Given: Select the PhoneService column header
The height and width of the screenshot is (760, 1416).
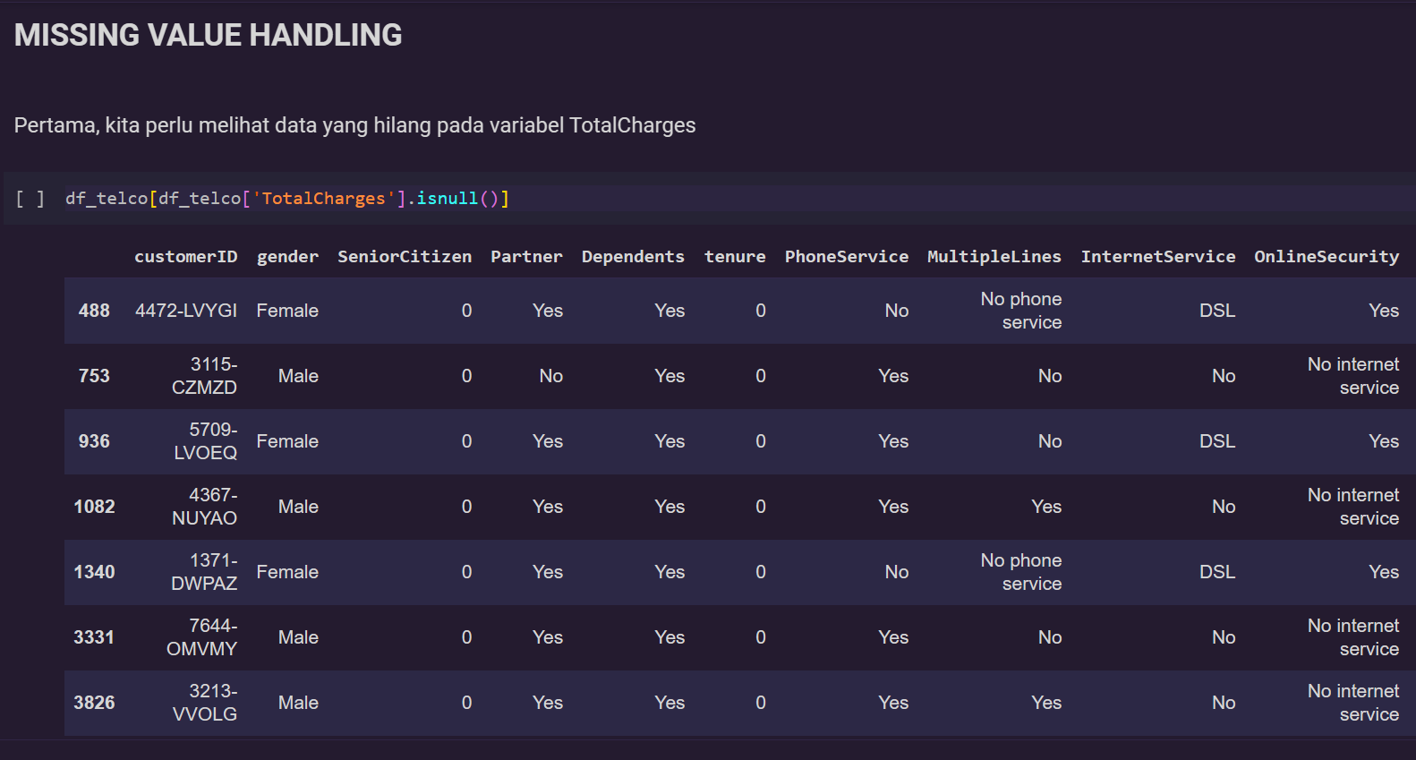Looking at the screenshot, I should coord(847,257).
